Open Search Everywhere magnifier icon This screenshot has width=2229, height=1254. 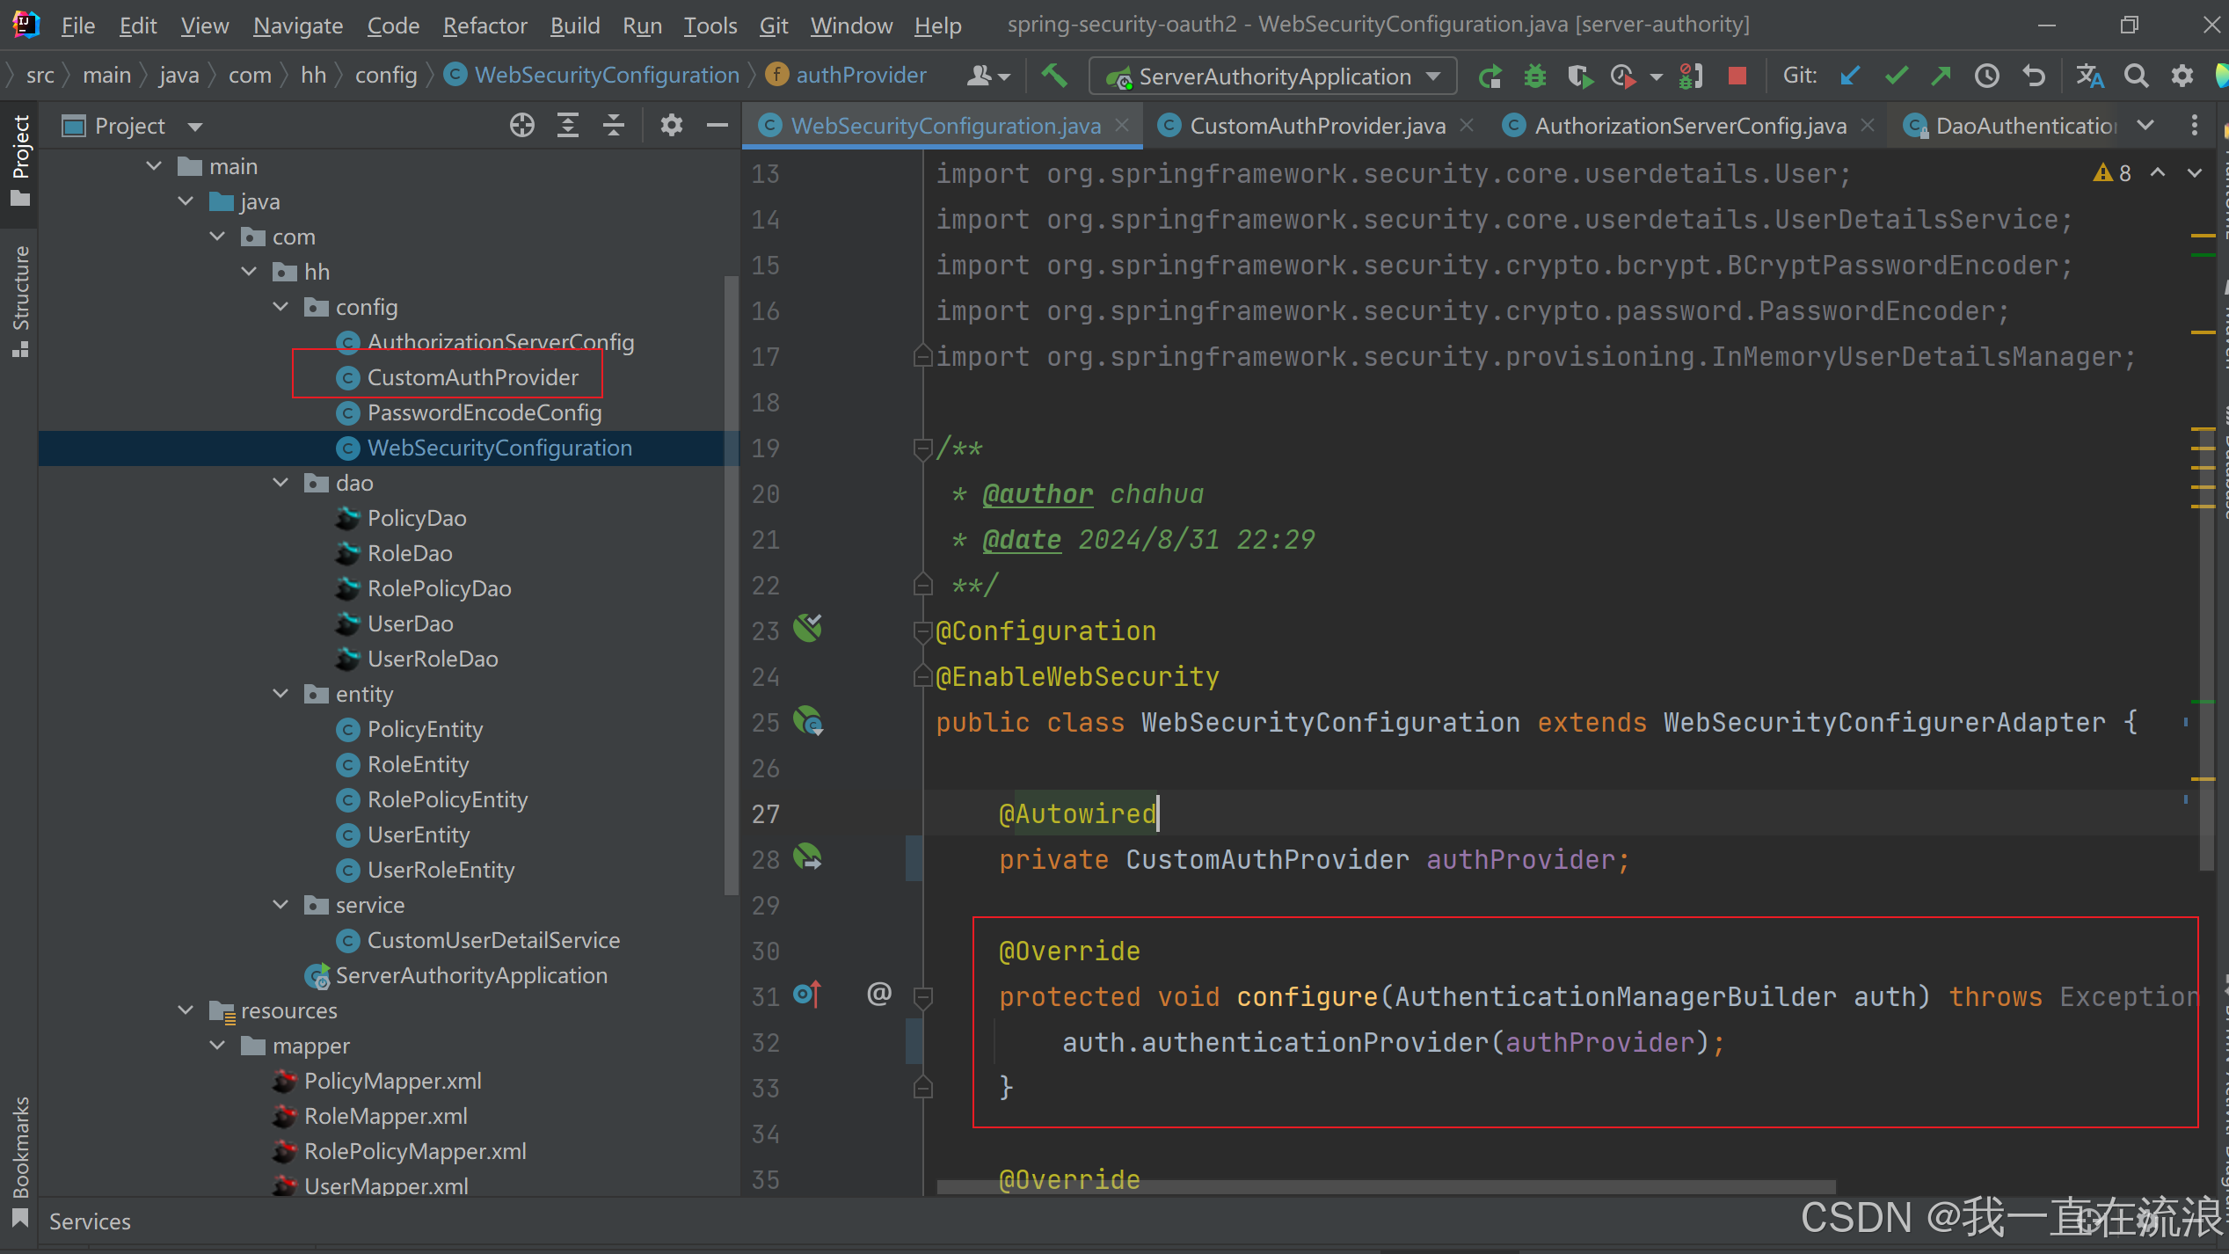2136,77
